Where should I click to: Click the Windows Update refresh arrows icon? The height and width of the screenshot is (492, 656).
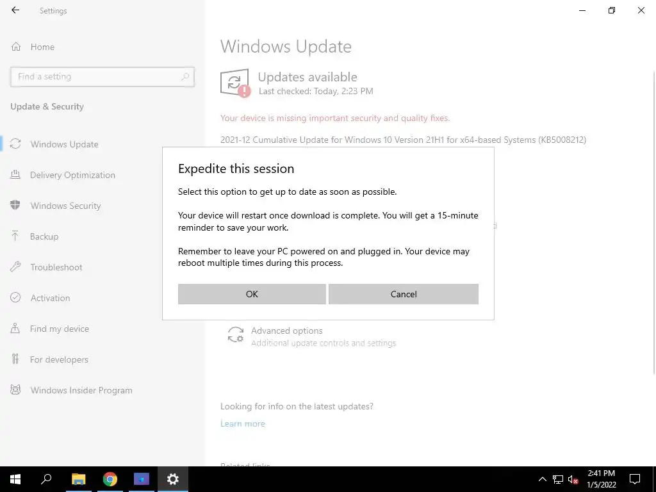click(x=15, y=144)
